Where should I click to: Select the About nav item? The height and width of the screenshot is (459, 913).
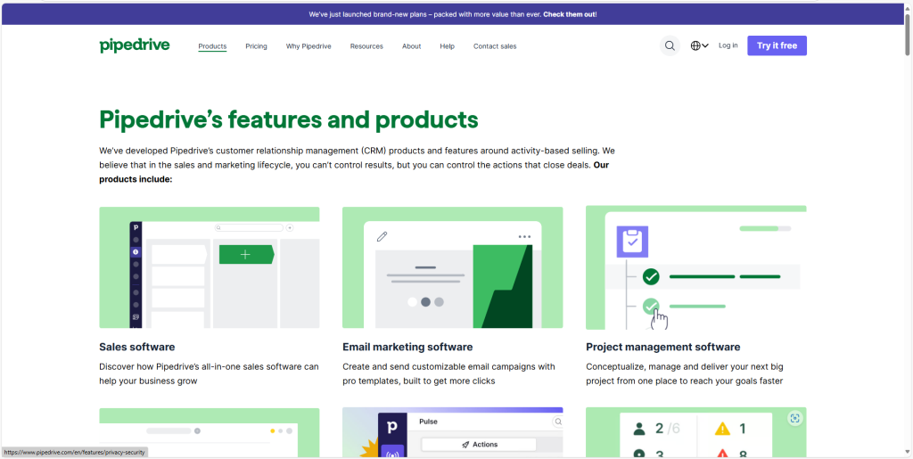(411, 46)
